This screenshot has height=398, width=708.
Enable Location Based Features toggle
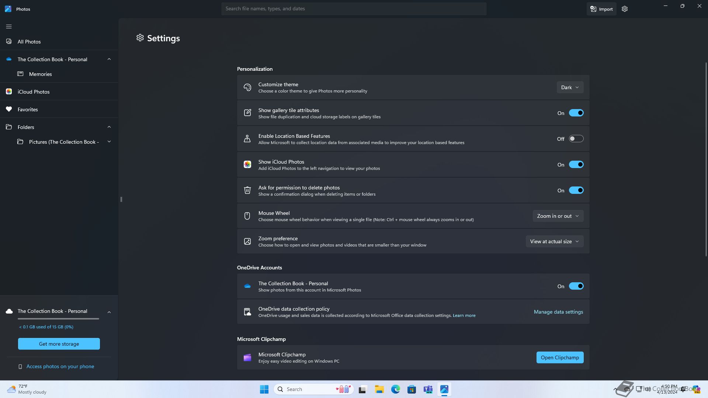coord(576,139)
